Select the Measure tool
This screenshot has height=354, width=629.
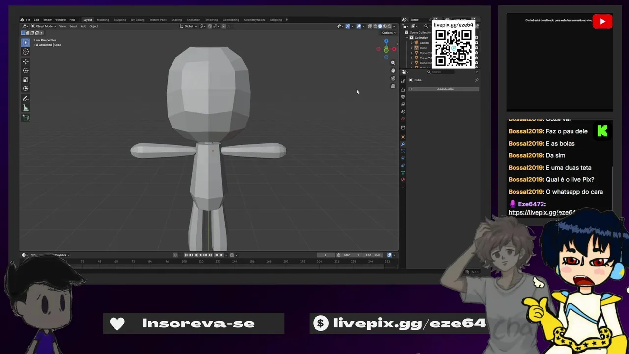coord(26,107)
